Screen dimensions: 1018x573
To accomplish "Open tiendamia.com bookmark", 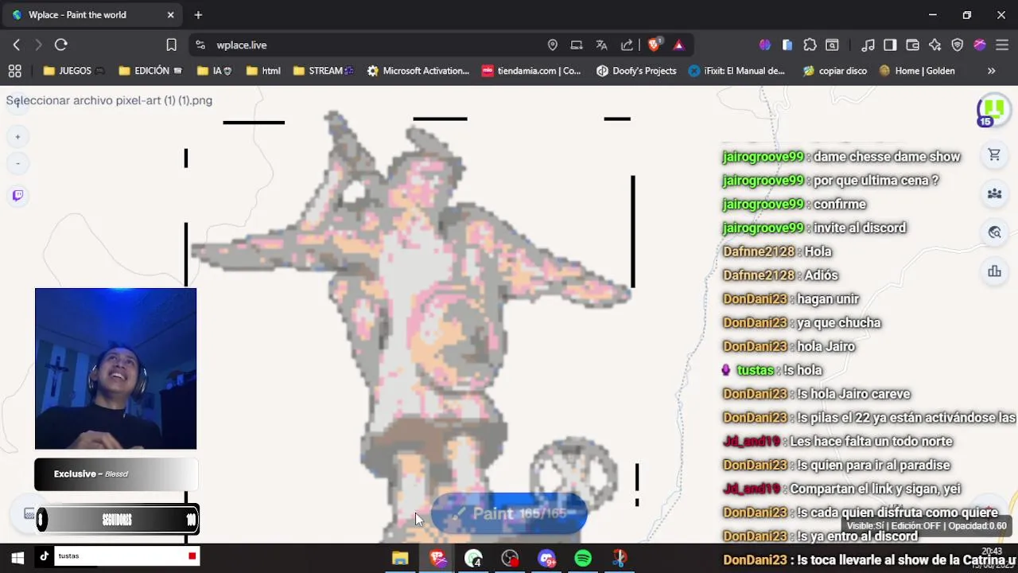I will 531,71.
